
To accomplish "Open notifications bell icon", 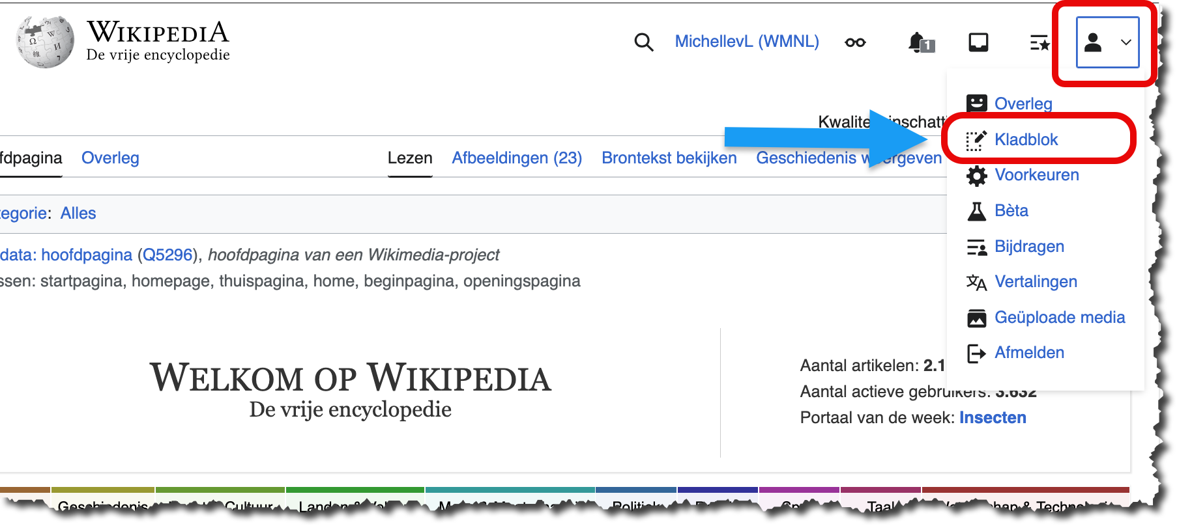I will [921, 42].
